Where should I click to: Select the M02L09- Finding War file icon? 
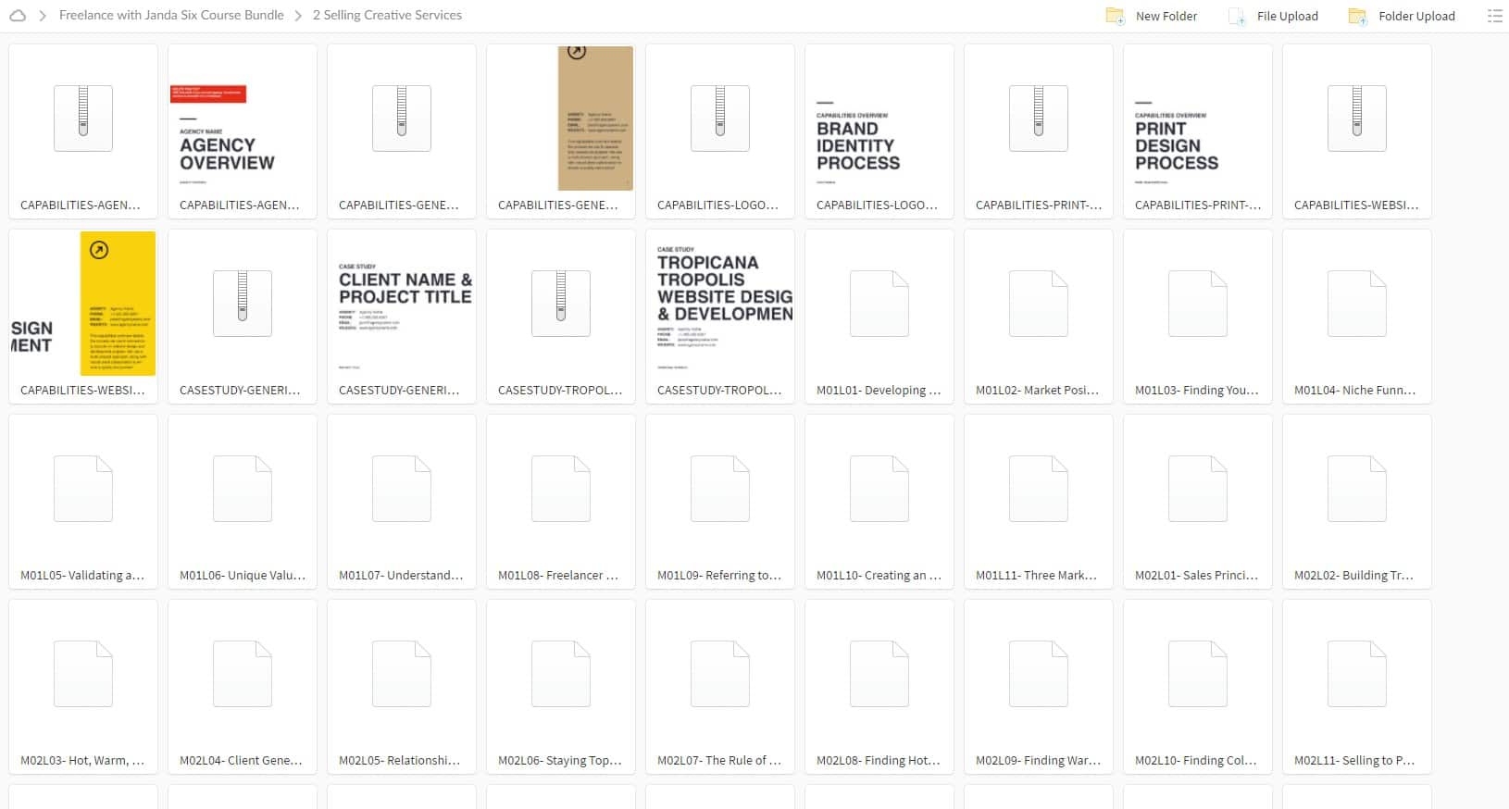(x=1039, y=674)
